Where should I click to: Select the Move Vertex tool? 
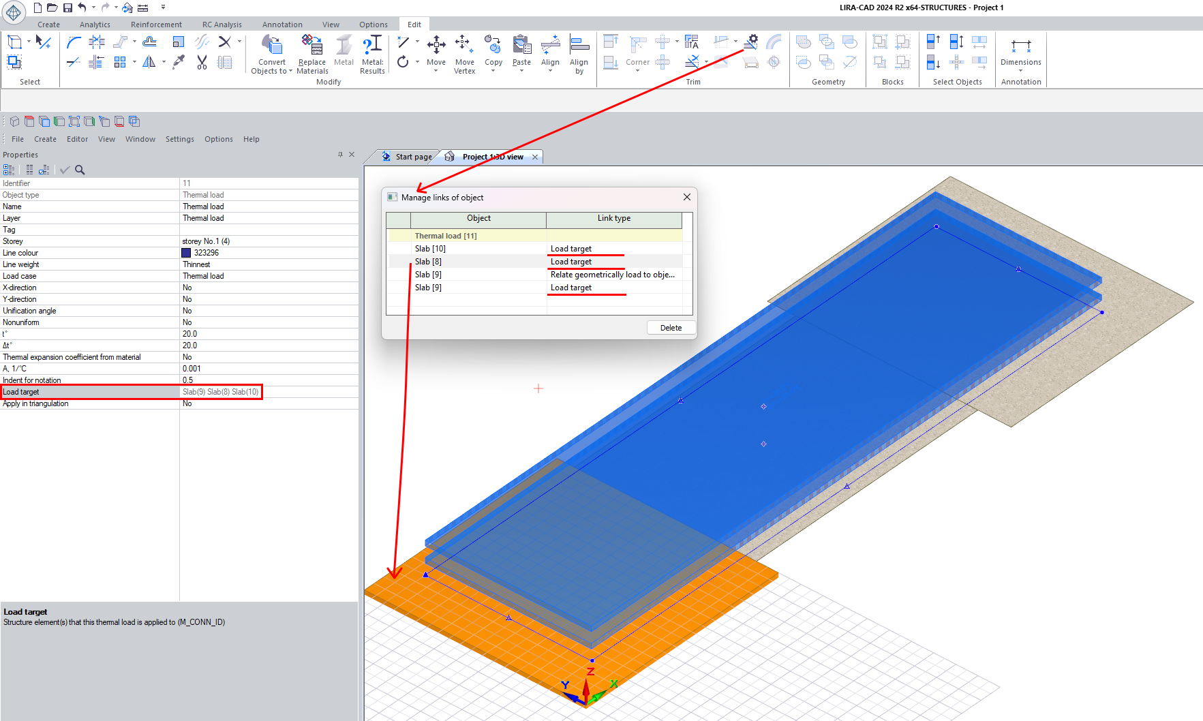pyautogui.click(x=464, y=46)
